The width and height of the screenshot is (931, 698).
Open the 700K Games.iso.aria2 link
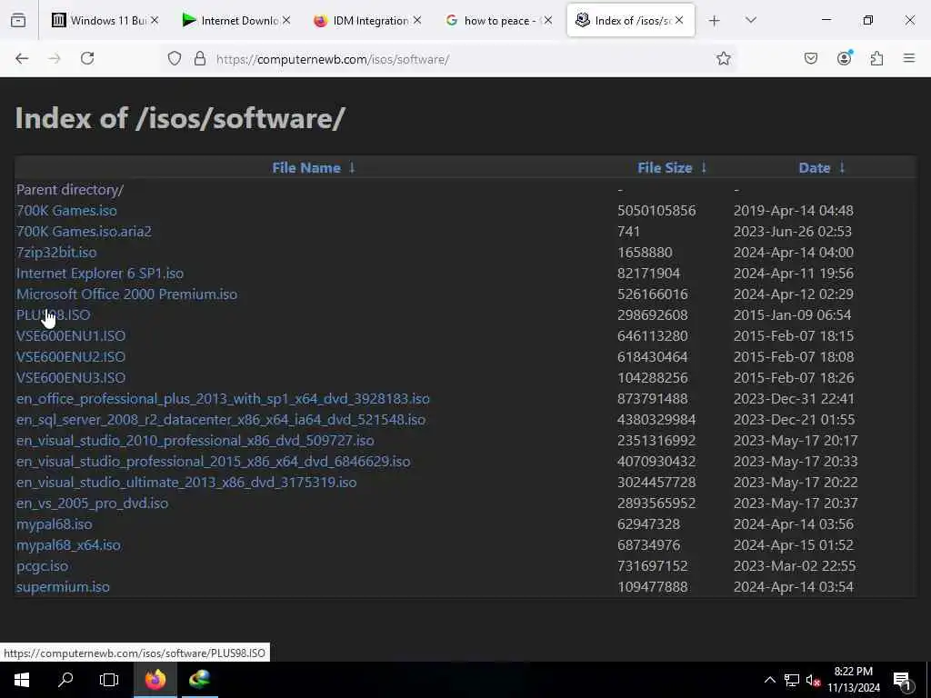pos(84,232)
